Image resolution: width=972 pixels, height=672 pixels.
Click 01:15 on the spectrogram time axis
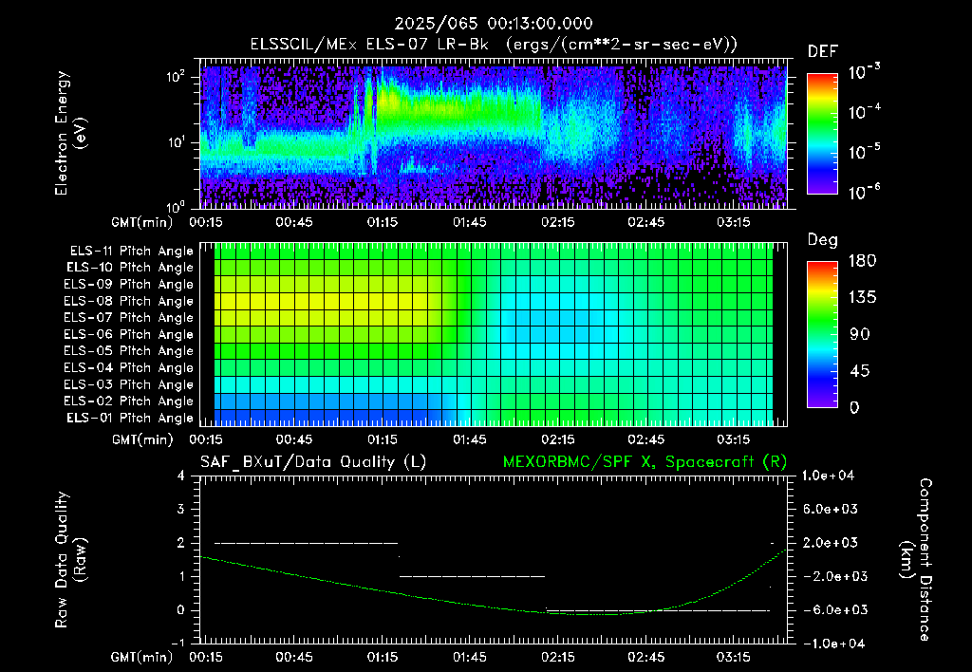[x=382, y=222]
